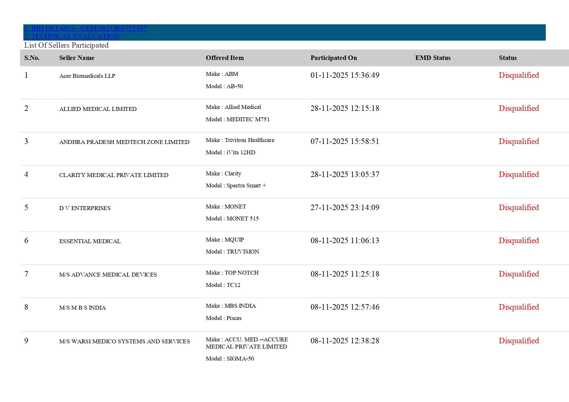Click the Offered Item column header
The width and height of the screenshot is (569, 402).
225,58
